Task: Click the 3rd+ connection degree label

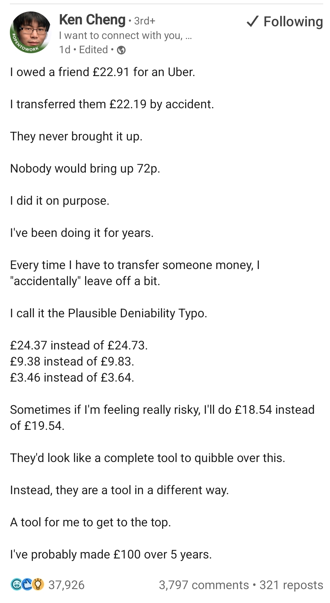Action: 145,21
